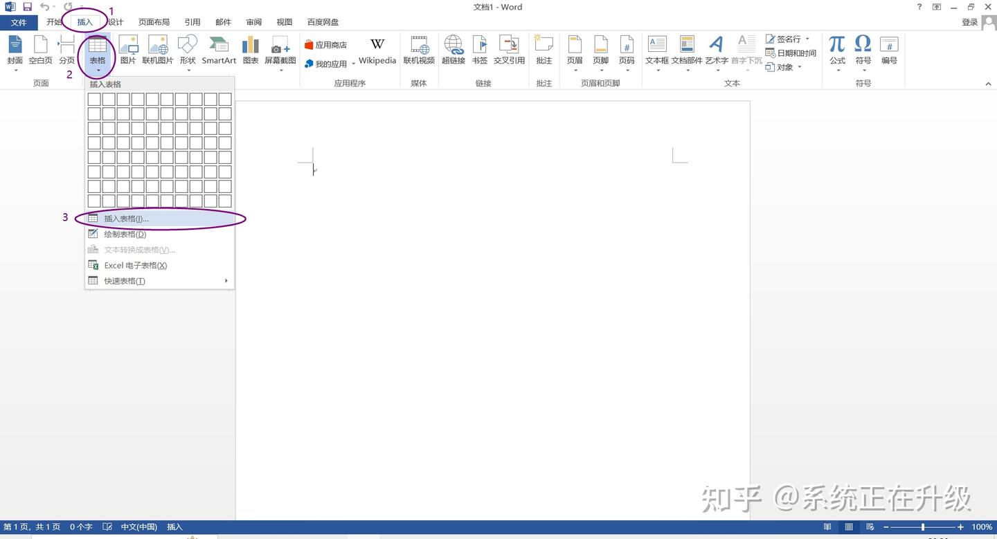This screenshot has height=539, width=997.
Task: Switch to the Home (开始) tab
Action: pos(54,22)
